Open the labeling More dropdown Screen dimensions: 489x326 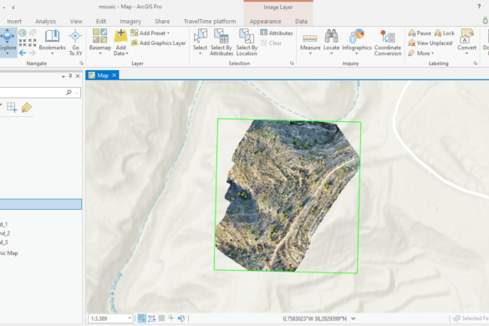421,53
